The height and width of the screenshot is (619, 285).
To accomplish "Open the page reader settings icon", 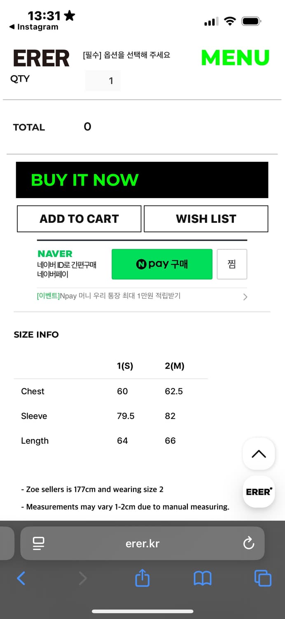I will (x=39, y=543).
